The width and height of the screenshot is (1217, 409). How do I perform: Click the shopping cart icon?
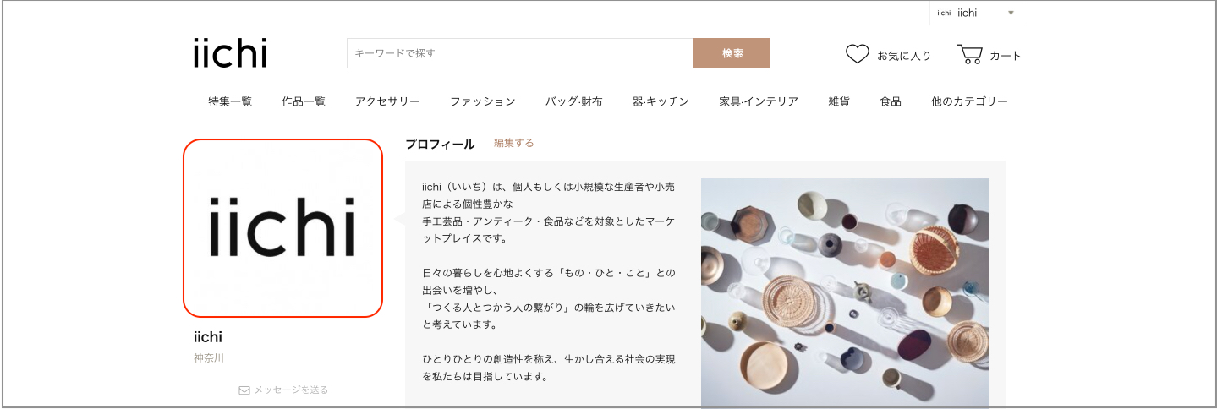[x=970, y=55]
